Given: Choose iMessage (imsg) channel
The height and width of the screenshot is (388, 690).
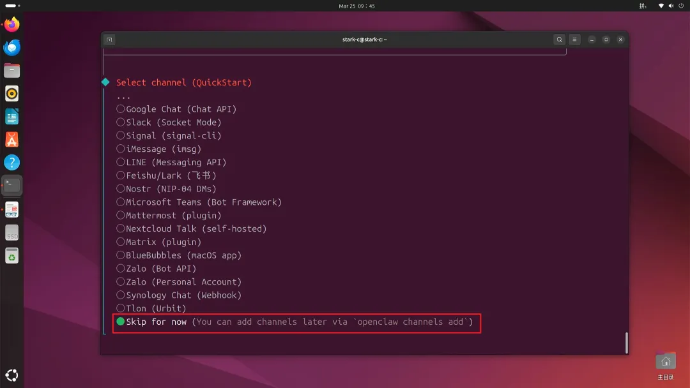Looking at the screenshot, I should click(159, 149).
